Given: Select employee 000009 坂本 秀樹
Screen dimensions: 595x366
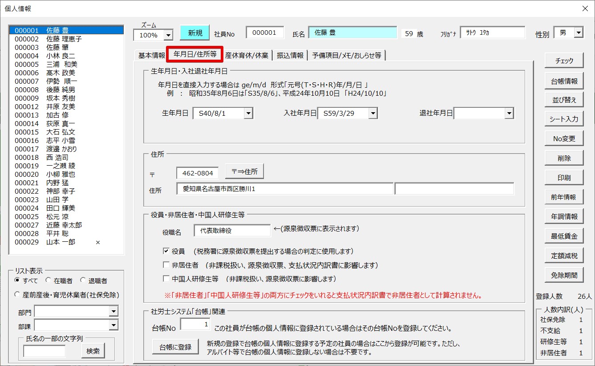Looking at the screenshot, I should click(66, 98).
